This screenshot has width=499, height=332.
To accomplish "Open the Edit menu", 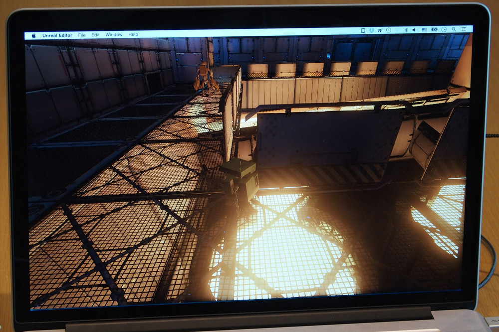I will tap(95, 35).
